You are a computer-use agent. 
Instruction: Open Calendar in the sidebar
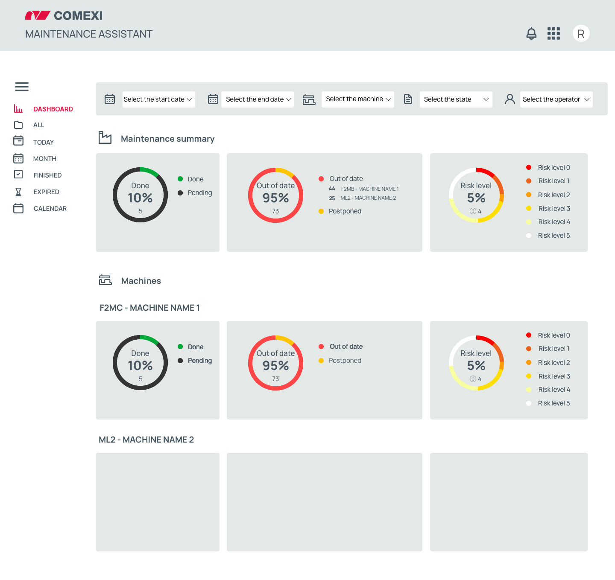coord(50,209)
